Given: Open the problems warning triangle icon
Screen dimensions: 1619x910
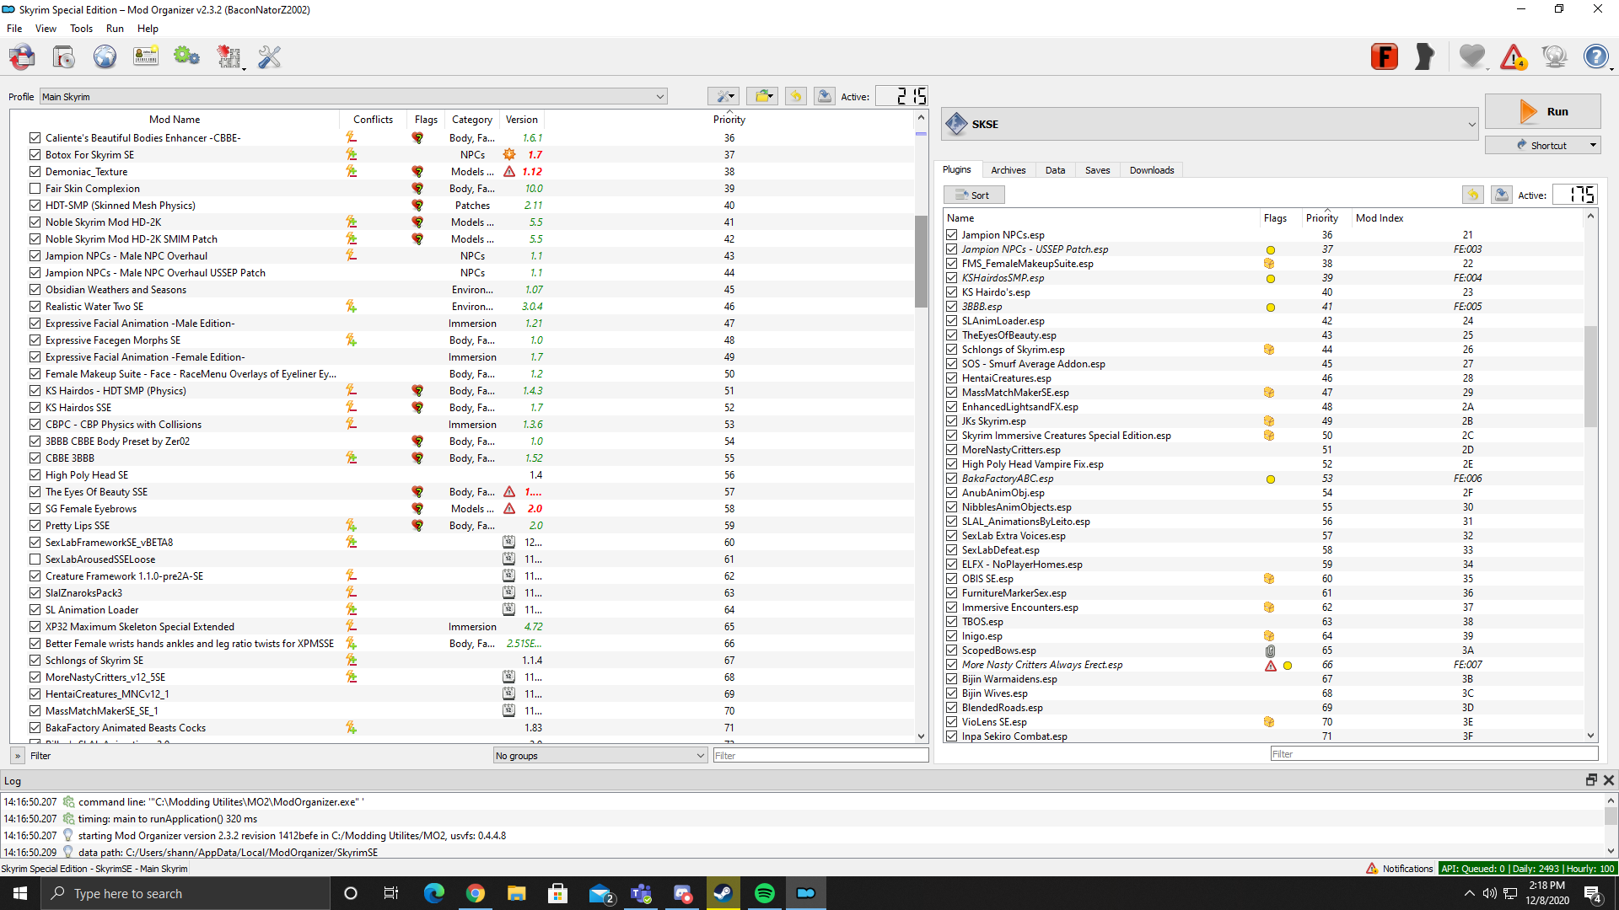Looking at the screenshot, I should click(x=1513, y=56).
